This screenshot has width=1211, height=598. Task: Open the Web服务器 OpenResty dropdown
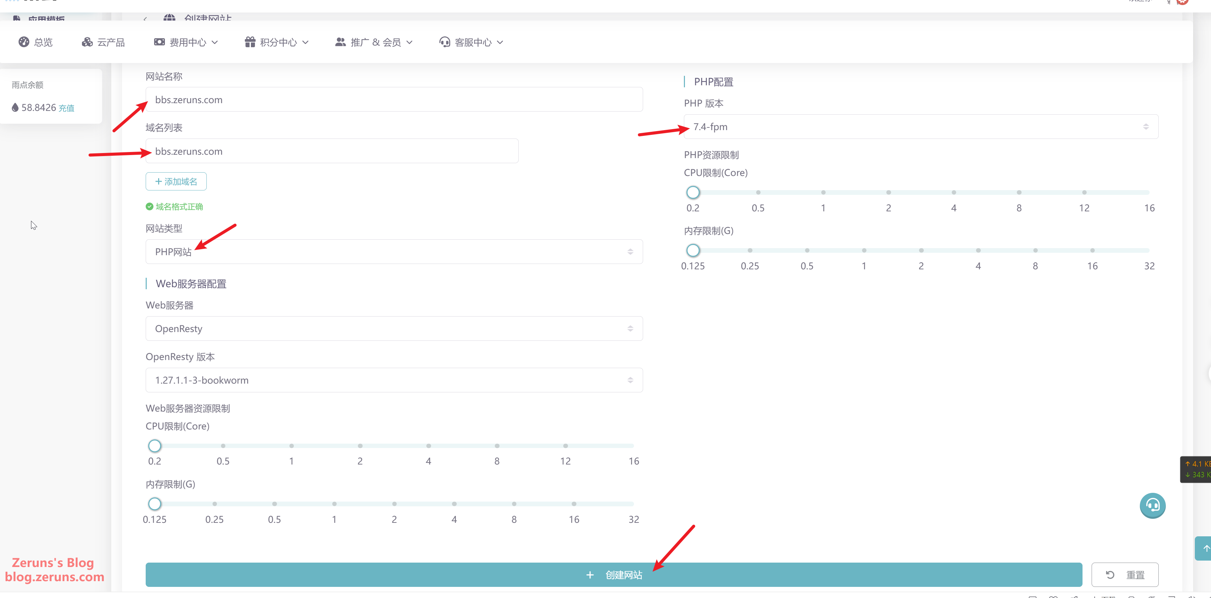394,329
